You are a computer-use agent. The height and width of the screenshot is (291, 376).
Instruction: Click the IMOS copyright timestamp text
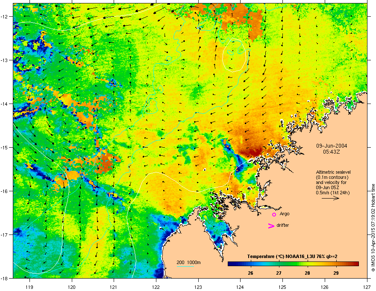click(x=373, y=228)
